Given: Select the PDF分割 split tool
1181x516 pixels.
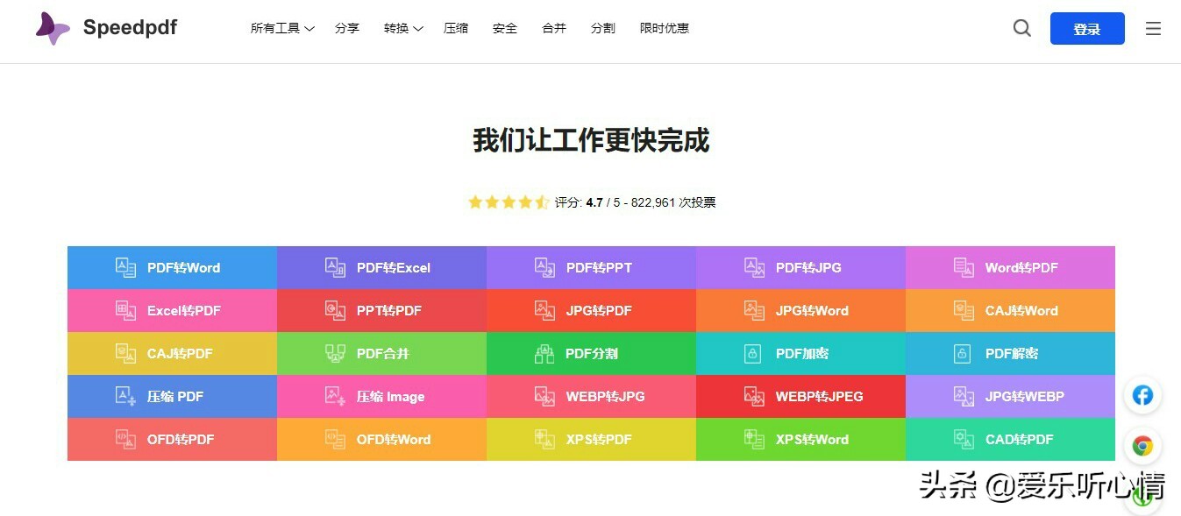Looking at the screenshot, I should (x=590, y=353).
